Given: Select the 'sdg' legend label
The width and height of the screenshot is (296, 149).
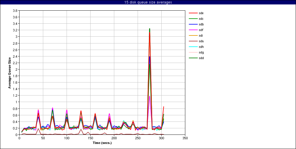Looking at the screenshot, I should coord(201,52).
